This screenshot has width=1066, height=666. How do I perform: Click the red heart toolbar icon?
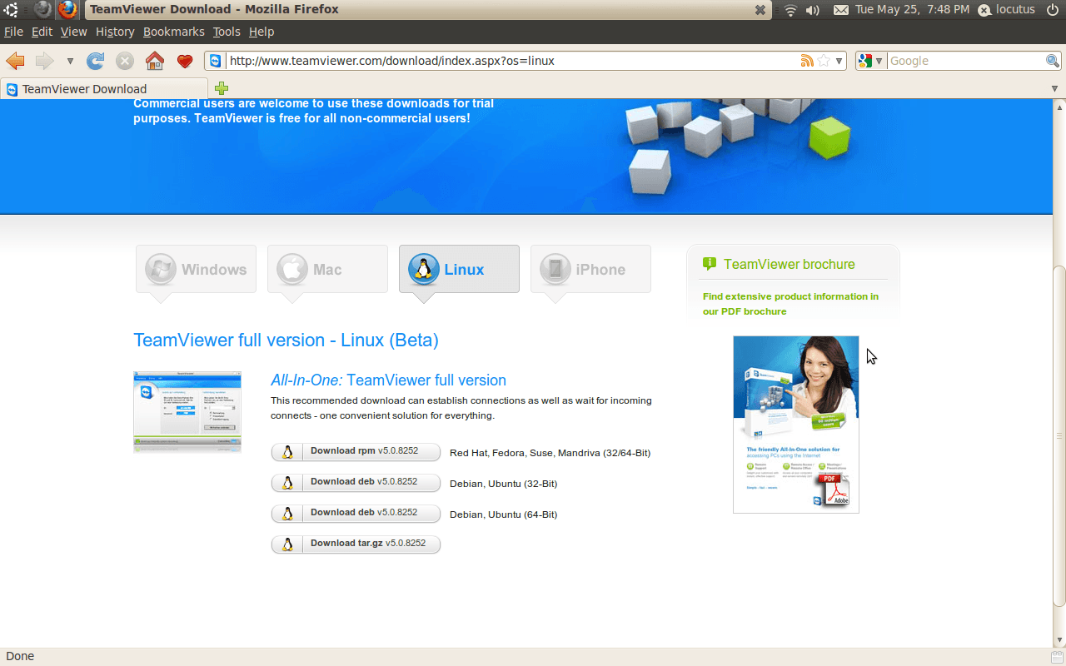185,61
